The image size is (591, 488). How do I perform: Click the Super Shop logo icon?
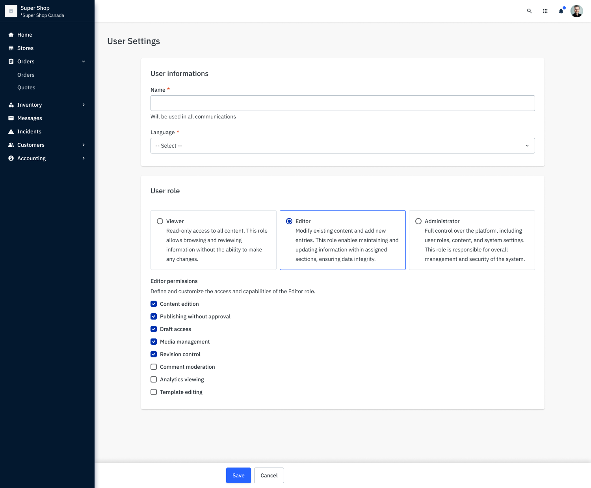pyautogui.click(x=11, y=11)
